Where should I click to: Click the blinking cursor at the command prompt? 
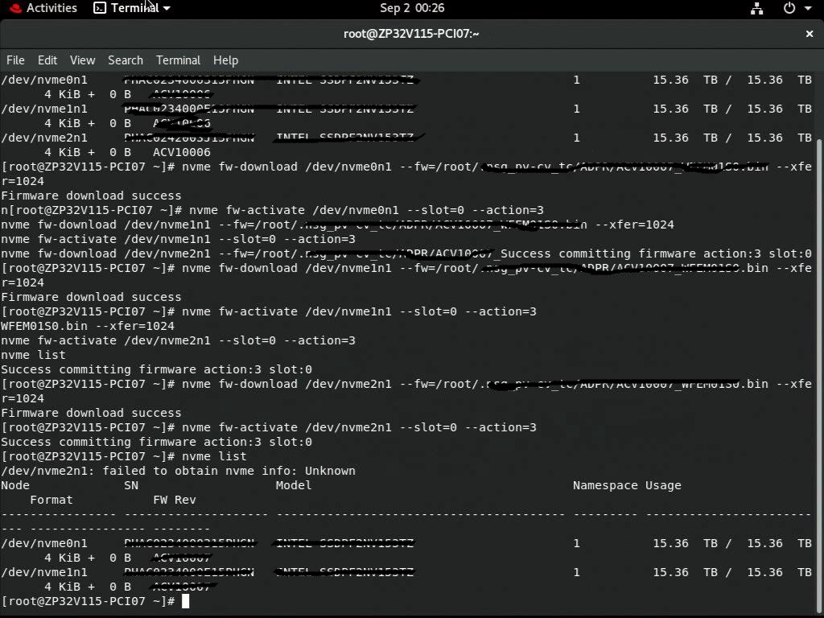[185, 601]
